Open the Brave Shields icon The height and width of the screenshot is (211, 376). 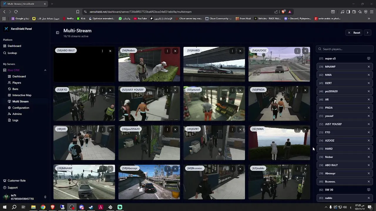pos(283,12)
